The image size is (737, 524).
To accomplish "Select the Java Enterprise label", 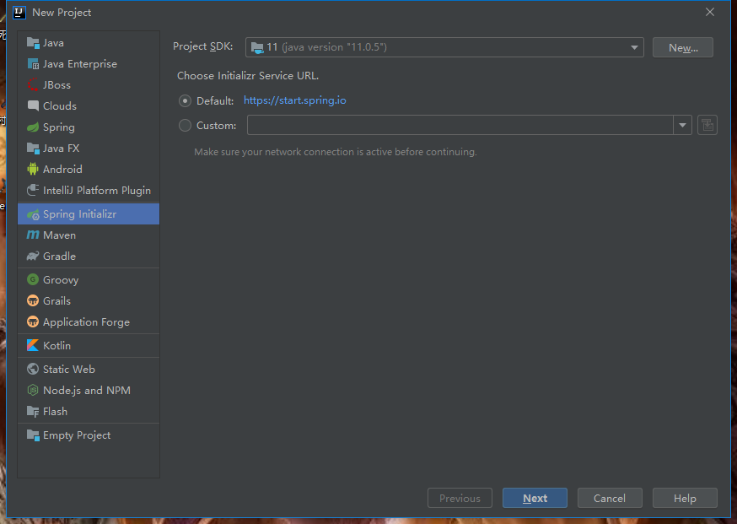I will (x=80, y=64).
